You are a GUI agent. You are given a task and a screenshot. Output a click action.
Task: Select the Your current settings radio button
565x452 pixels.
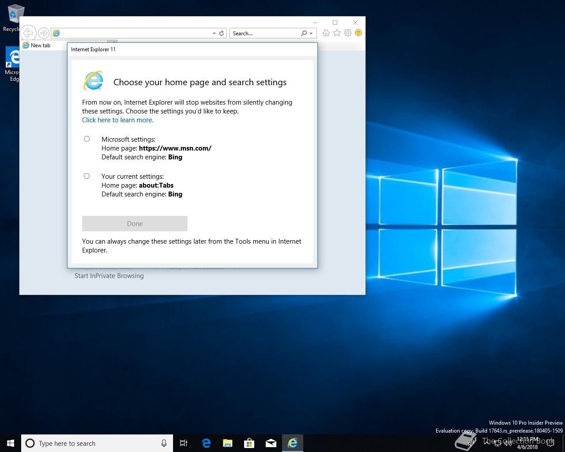[87, 176]
